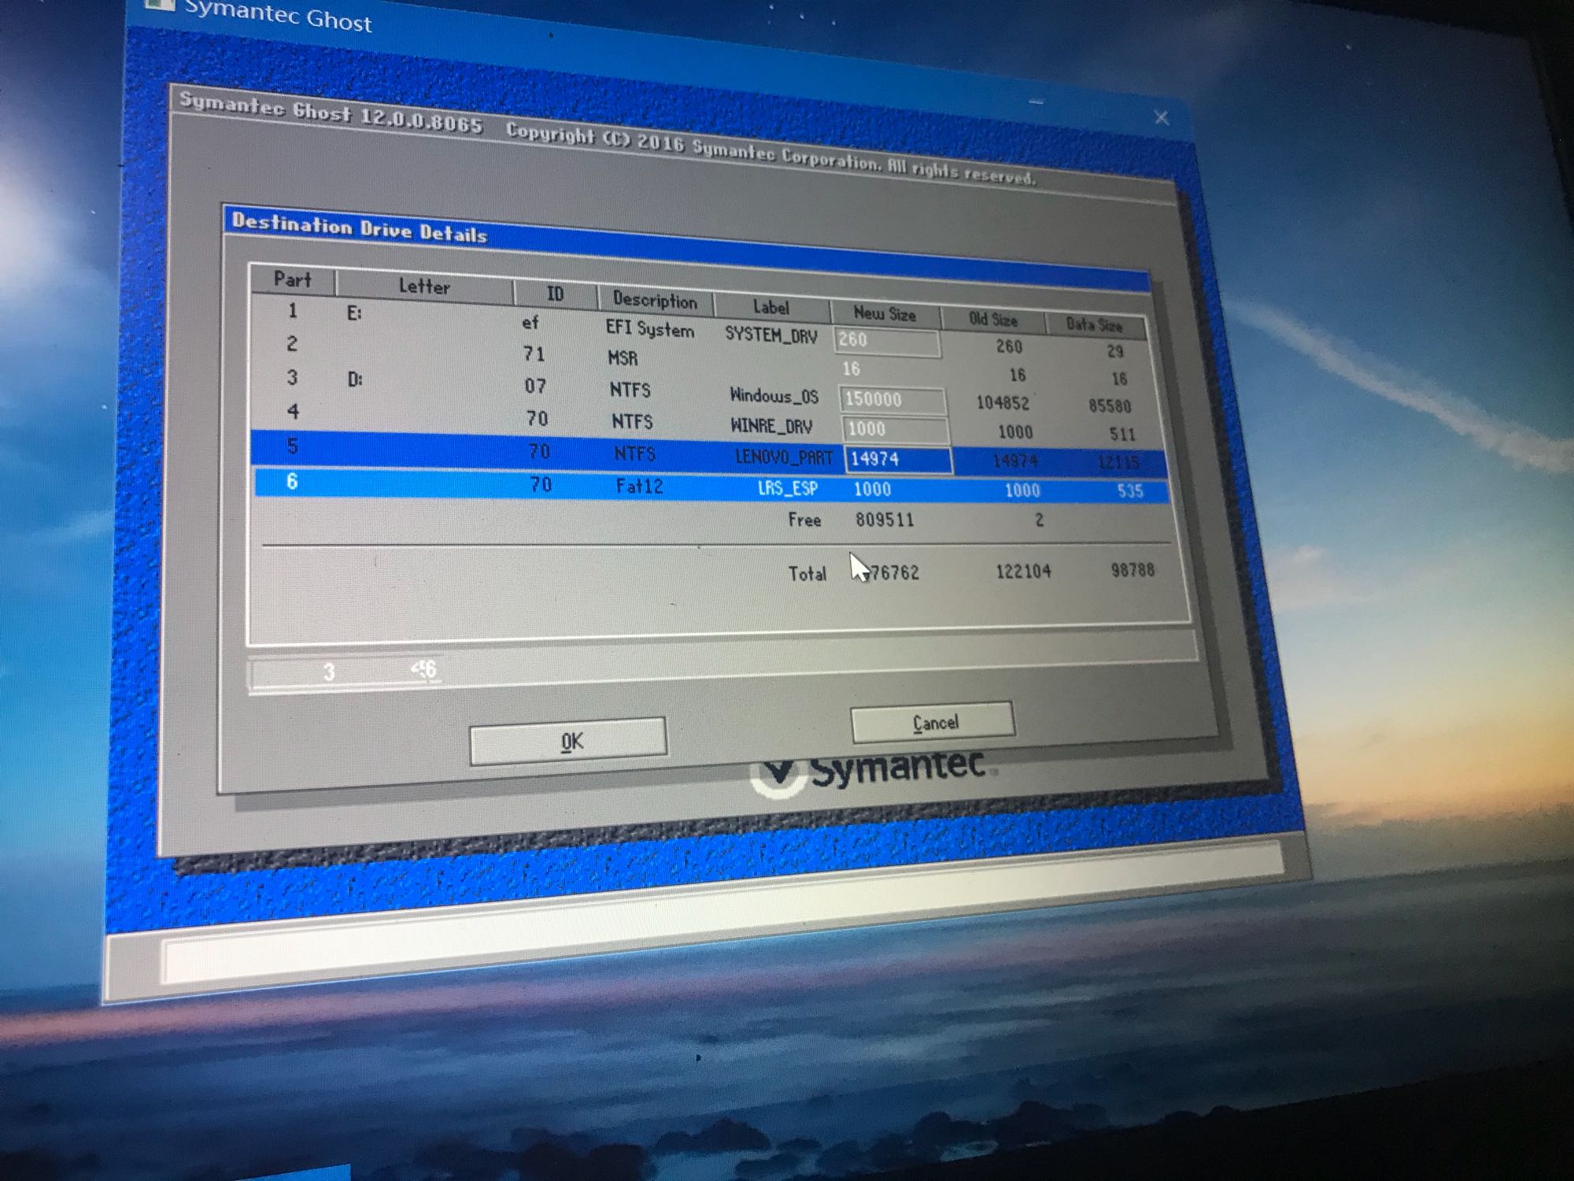Viewport: 1574px width, 1181px height.
Task: Click the New Size column header
Action: click(x=885, y=313)
